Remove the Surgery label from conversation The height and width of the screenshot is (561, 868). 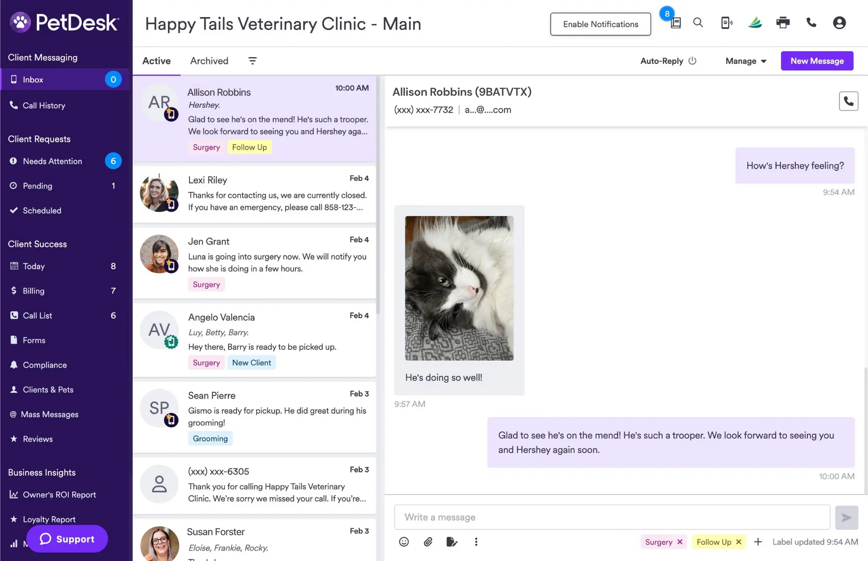pos(680,542)
